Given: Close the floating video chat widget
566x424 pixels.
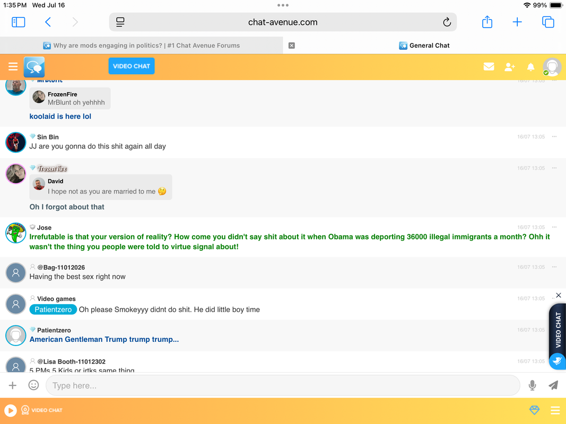Looking at the screenshot, I should 559,295.
